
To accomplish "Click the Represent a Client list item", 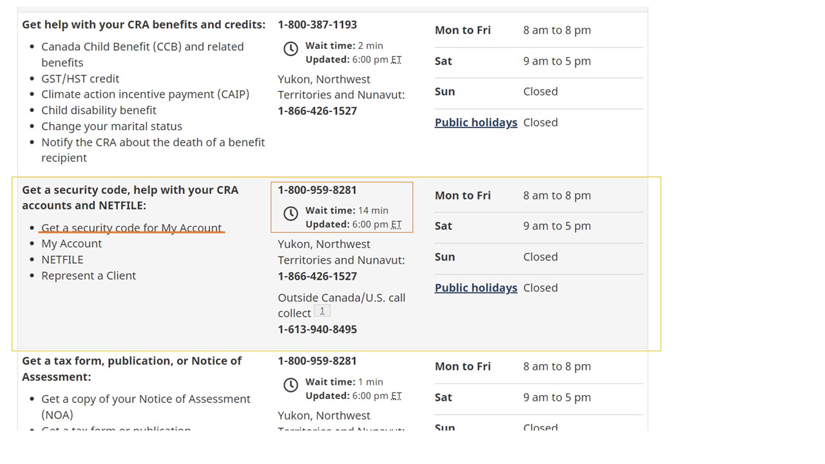I will click(89, 276).
